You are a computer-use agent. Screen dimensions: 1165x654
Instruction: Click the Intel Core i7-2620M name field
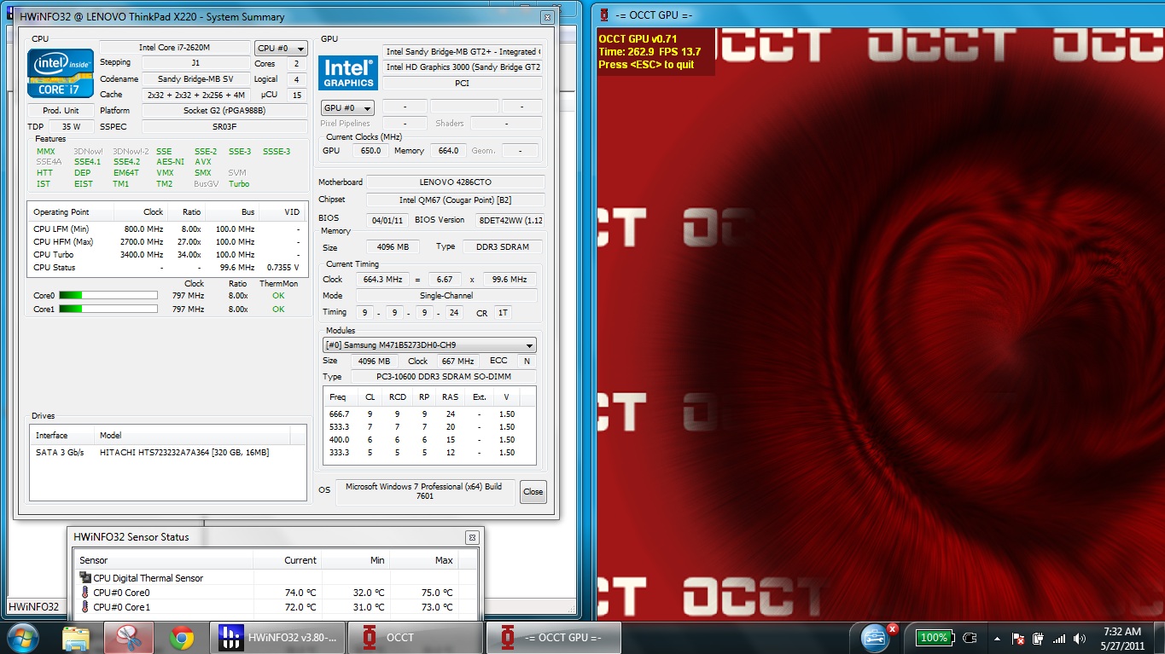pos(175,48)
